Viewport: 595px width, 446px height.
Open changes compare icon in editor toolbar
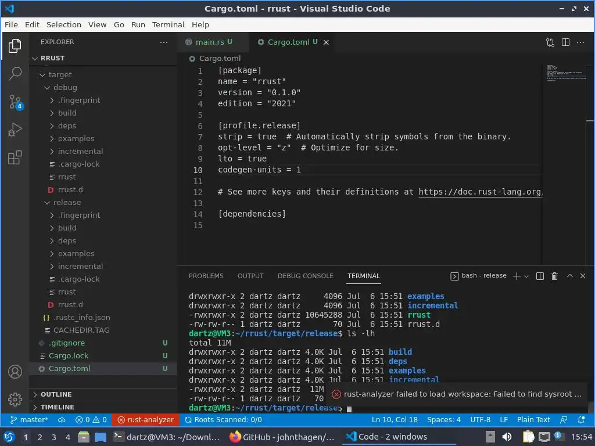pos(550,42)
